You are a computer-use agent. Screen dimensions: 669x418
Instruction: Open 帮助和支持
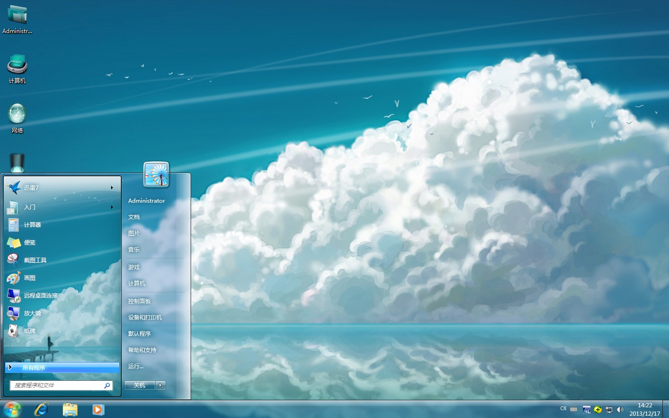(142, 350)
